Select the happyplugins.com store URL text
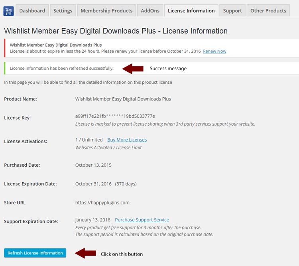 point(102,203)
